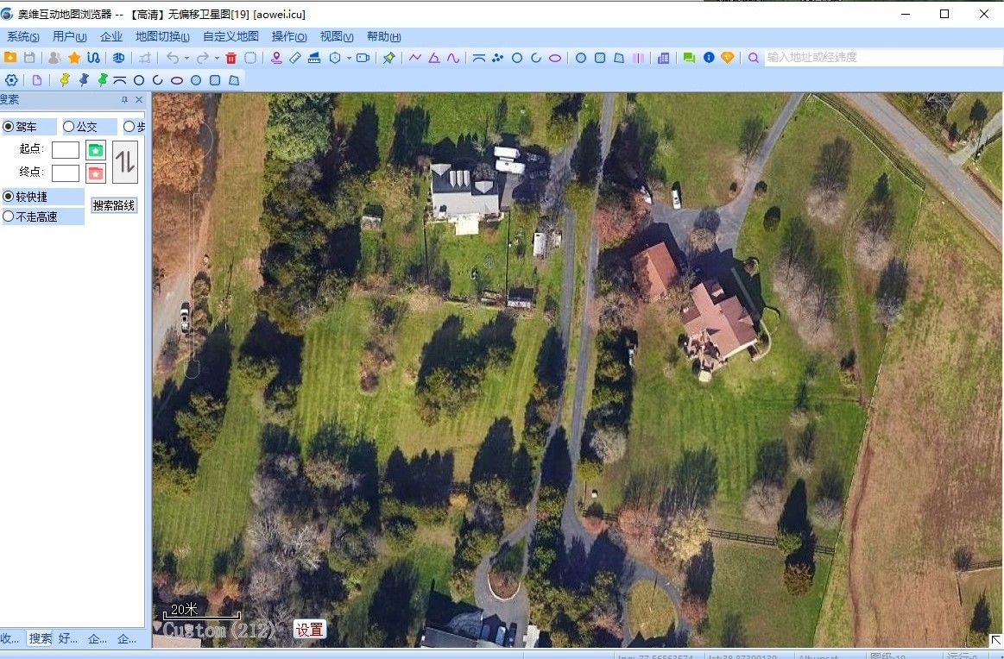Open the blue info icon
The height and width of the screenshot is (659, 1004).
709,58
